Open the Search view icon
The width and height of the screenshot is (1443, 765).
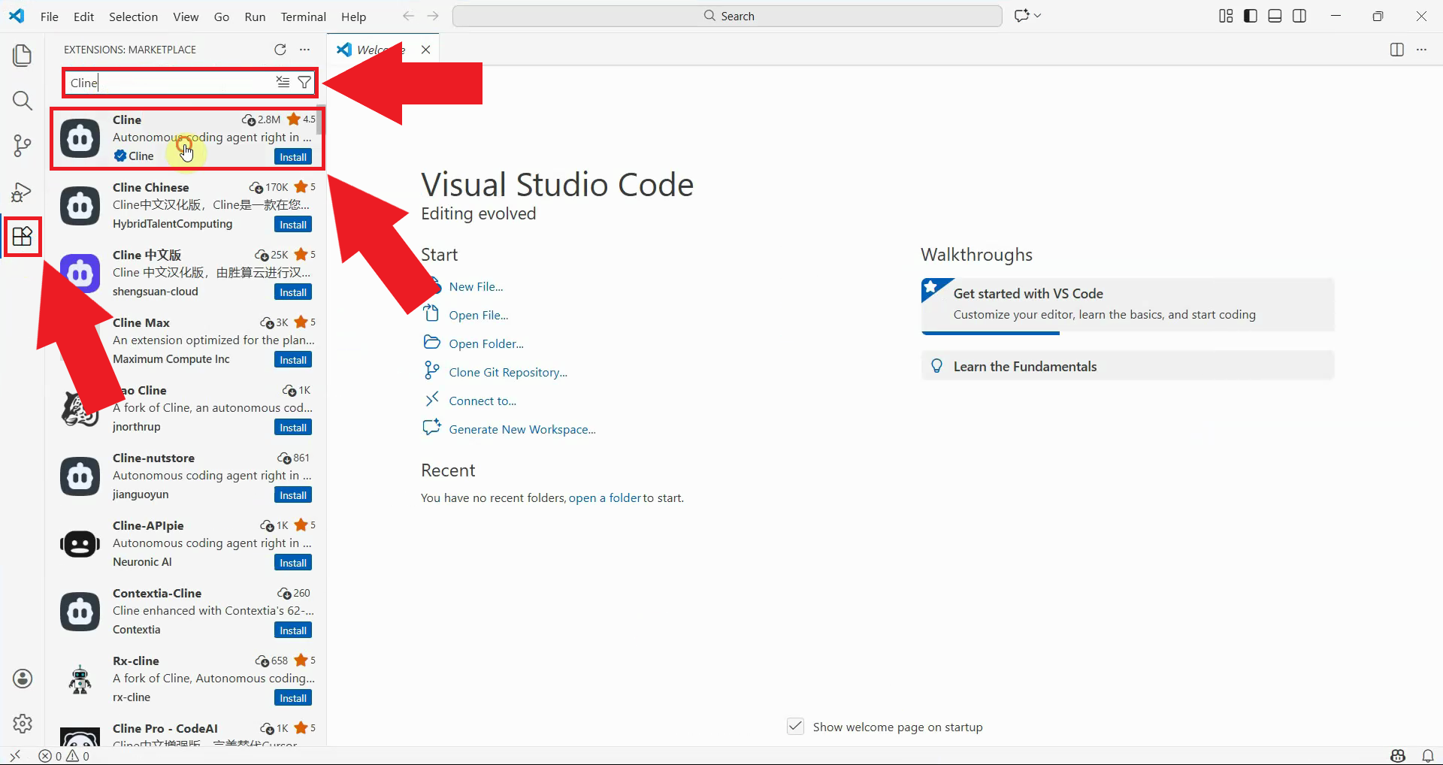[x=23, y=101]
